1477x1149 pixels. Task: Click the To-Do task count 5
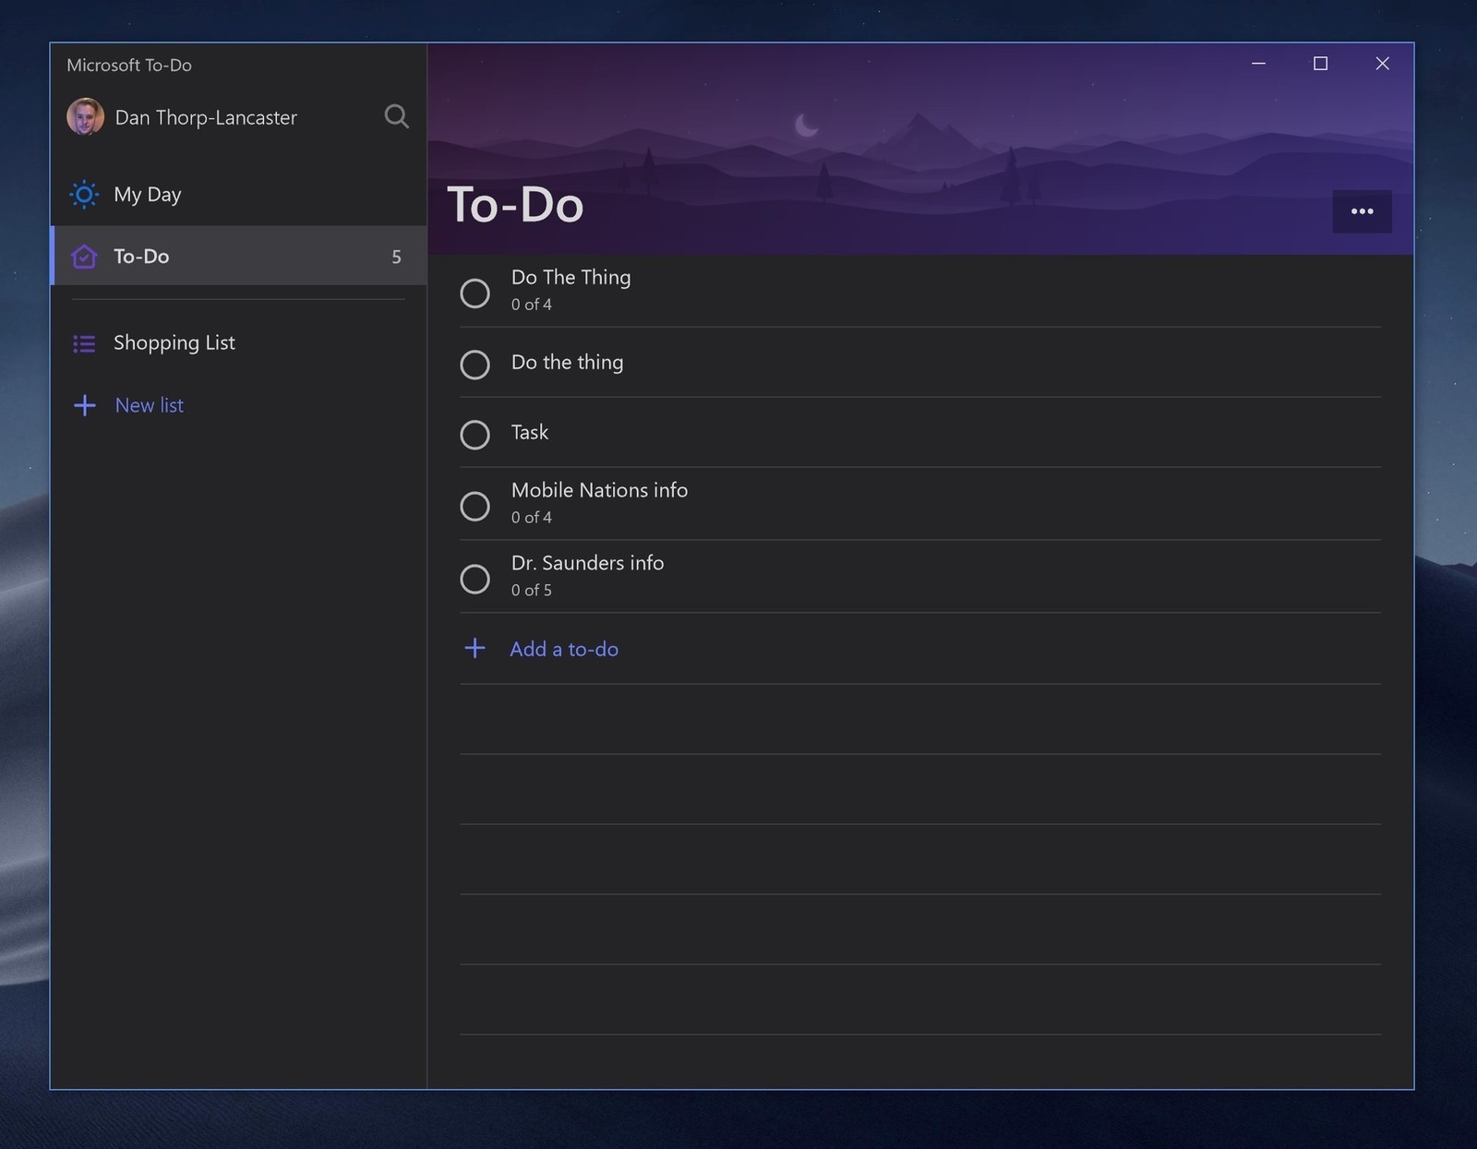[x=396, y=257]
